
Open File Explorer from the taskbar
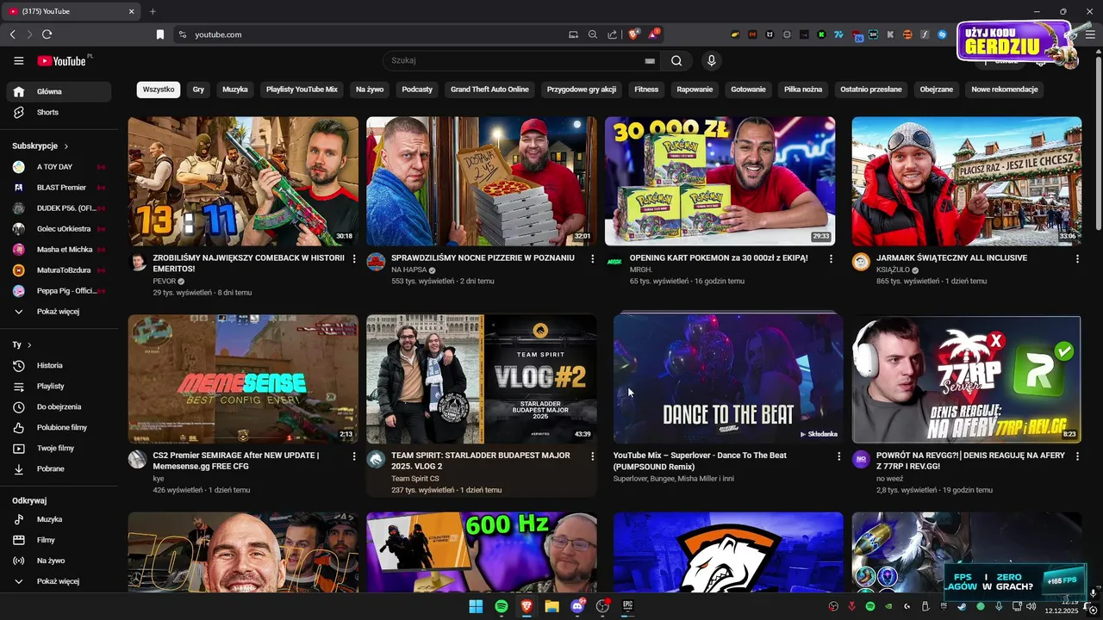[551, 606]
